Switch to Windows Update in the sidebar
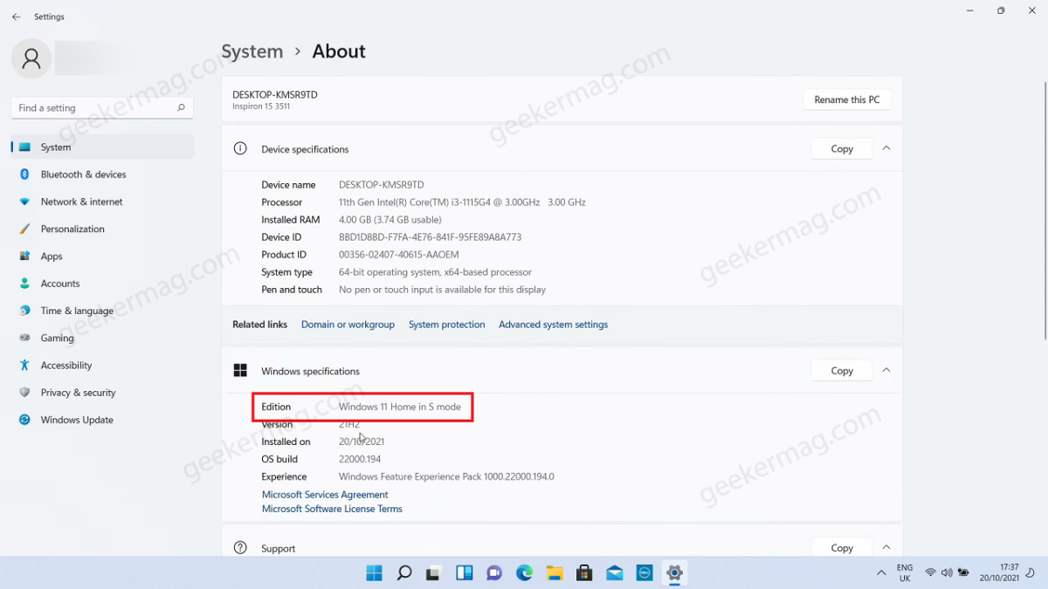 [x=76, y=420]
